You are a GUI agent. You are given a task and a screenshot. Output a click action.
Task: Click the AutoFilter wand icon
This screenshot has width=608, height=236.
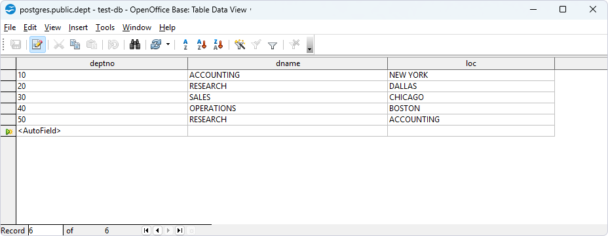pyautogui.click(x=240, y=44)
